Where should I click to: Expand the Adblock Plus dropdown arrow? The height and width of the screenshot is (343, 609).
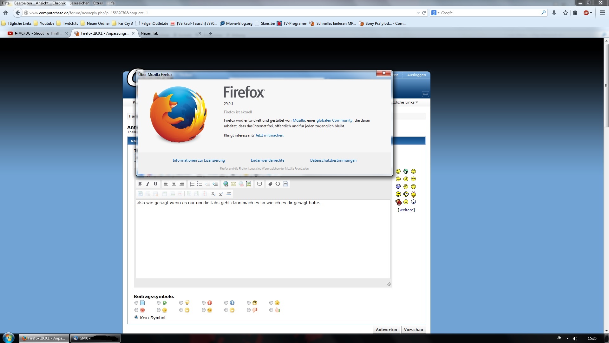pos(591,13)
